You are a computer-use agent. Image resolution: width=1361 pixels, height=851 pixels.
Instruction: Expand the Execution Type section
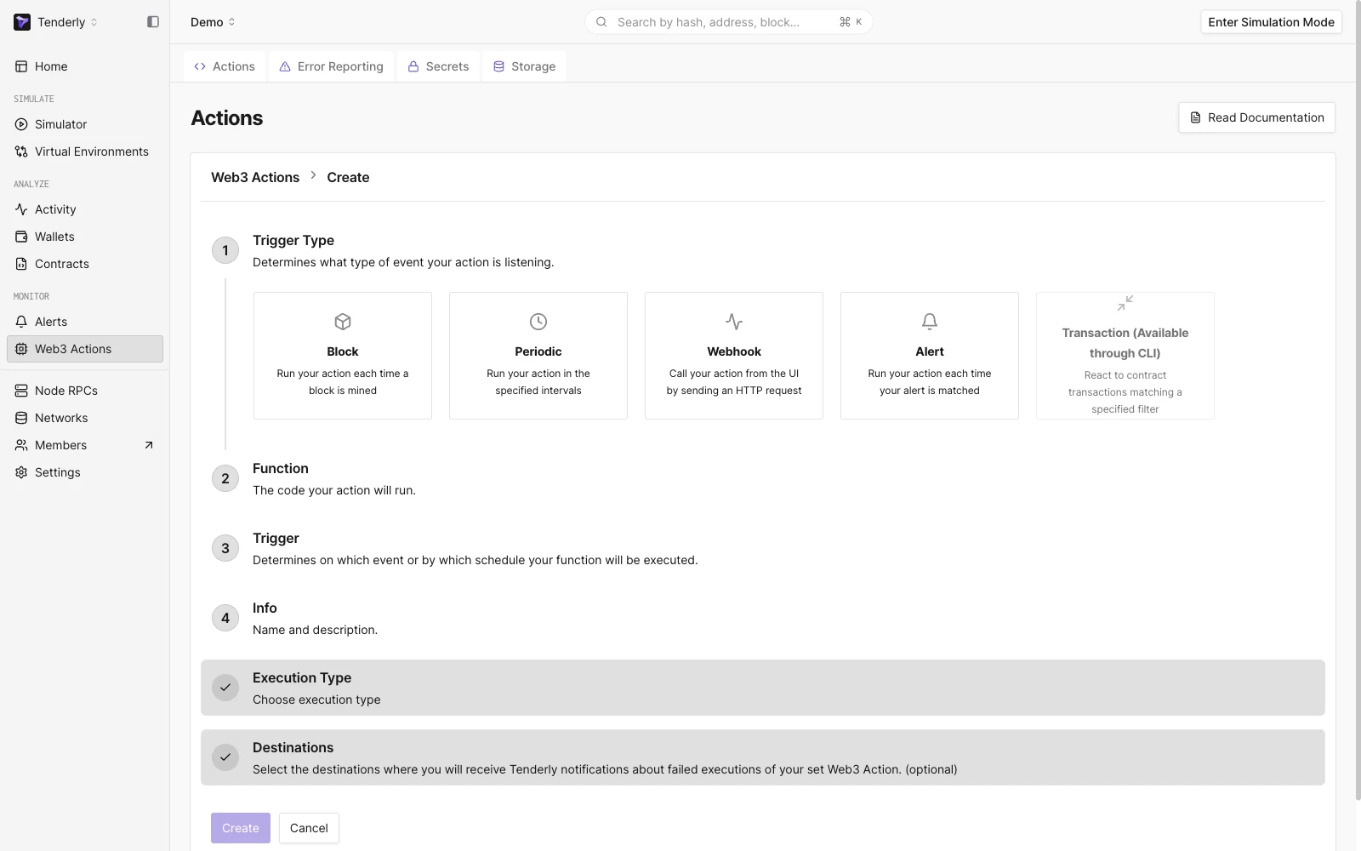pyautogui.click(x=763, y=688)
